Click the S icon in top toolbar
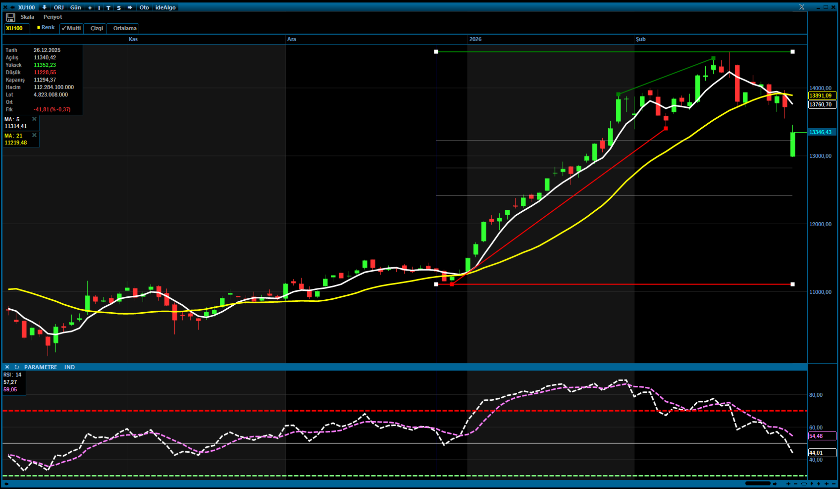Viewport: 840px width, 489px height. (119, 7)
